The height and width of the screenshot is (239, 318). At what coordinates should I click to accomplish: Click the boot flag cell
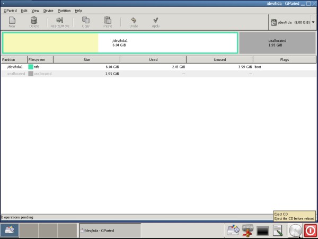click(258, 67)
